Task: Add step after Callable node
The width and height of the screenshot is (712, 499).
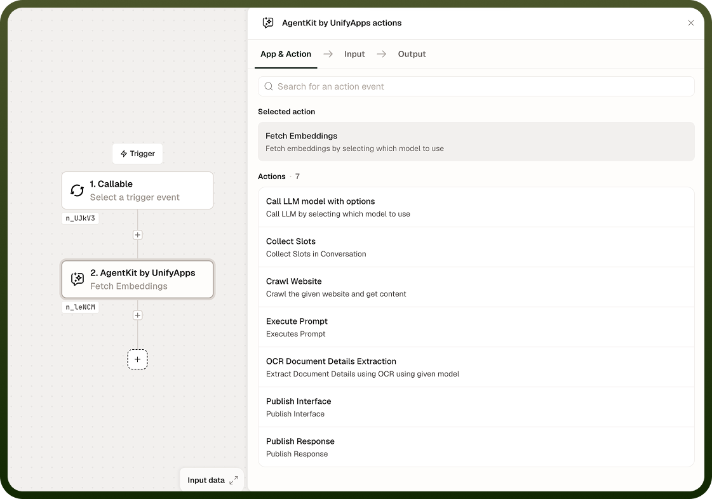Action: (x=138, y=235)
